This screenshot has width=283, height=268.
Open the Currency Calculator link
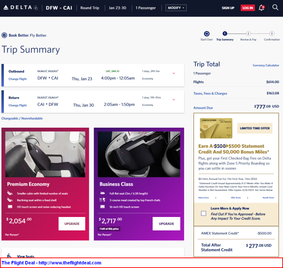266,65
